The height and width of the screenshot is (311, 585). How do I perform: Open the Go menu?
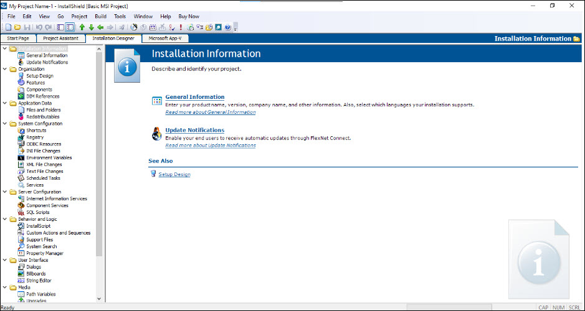click(61, 16)
